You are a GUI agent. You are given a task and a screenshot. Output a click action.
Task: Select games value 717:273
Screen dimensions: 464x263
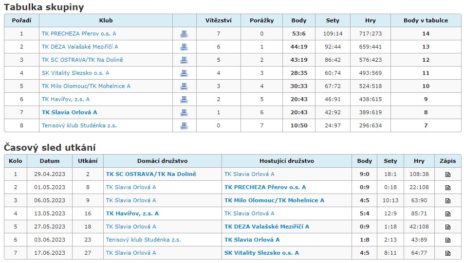[371, 34]
